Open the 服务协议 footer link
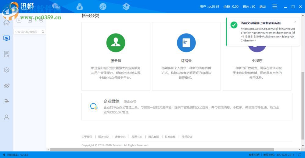Image resolution: width=305 pixels, height=158 pixels. coord(103,137)
